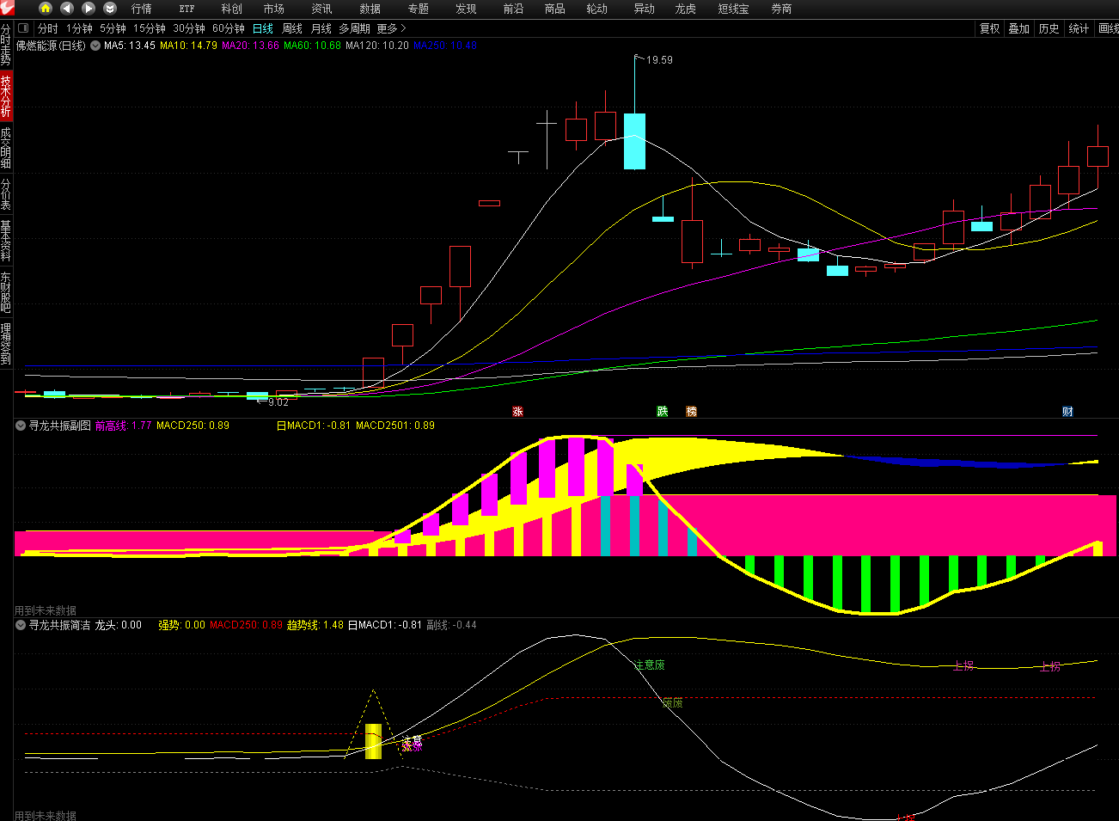This screenshot has height=821, width=1119.
Task: Switch to the 5分钟 period tab
Action: tap(113, 28)
